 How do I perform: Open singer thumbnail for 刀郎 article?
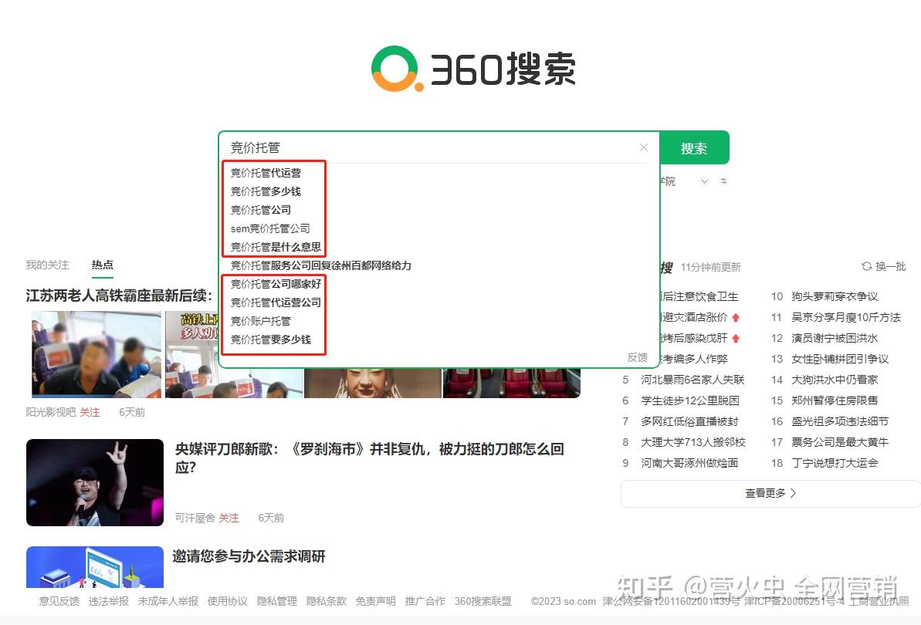94,482
